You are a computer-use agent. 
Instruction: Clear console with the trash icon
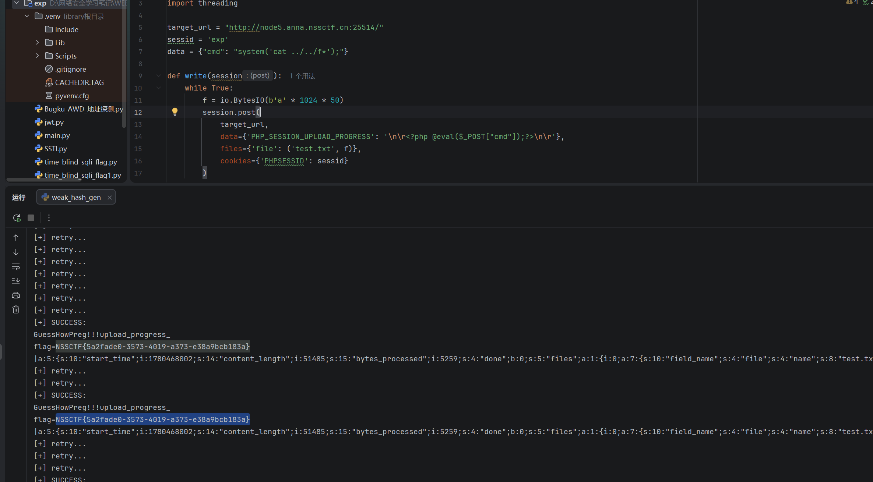(16, 309)
